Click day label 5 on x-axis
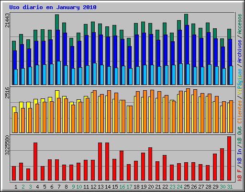 [x=45, y=187]
